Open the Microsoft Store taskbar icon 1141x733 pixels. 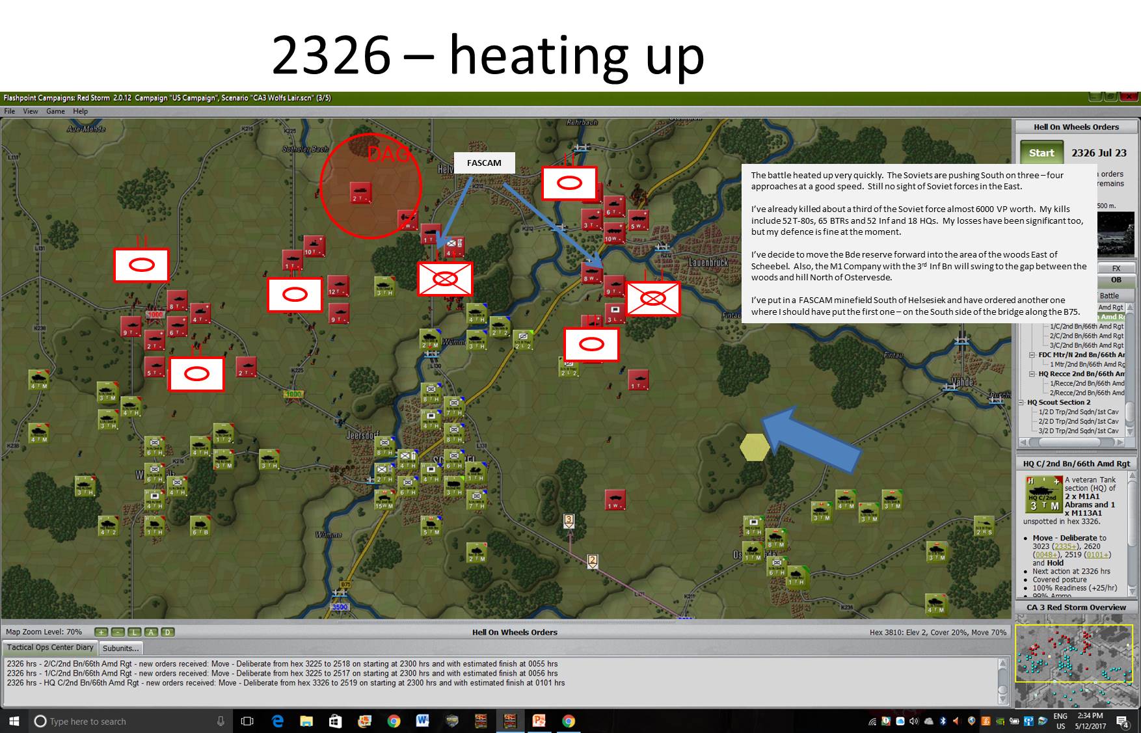tap(336, 721)
